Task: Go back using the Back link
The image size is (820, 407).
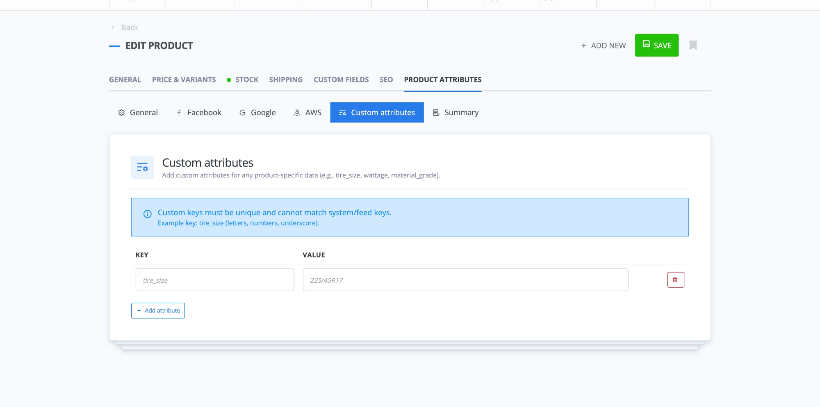Action: coord(125,27)
